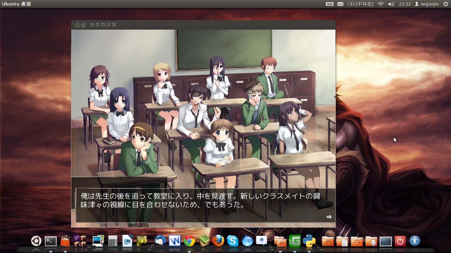Screen dimensions: 451x253
Task: Open the Downloads folder in dock
Action: pyautogui.click(x=371, y=241)
